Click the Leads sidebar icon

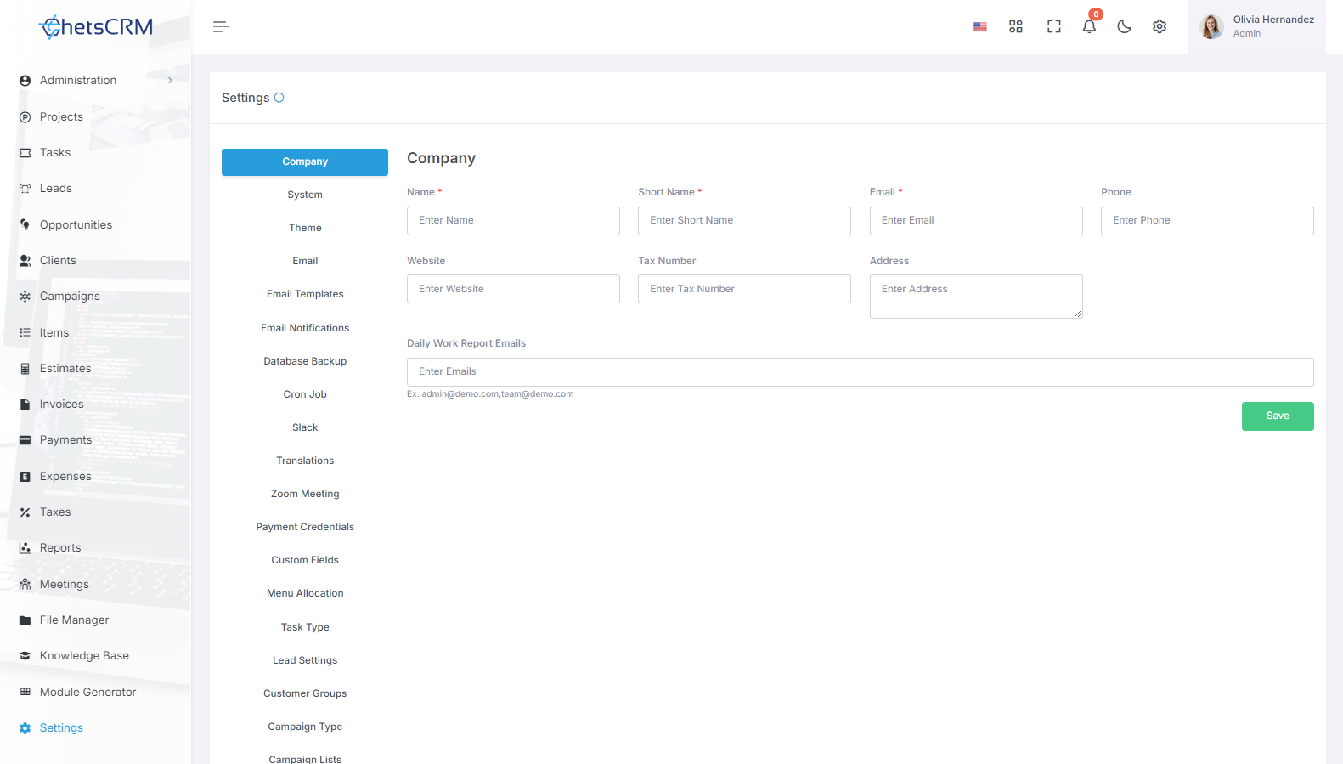click(25, 189)
